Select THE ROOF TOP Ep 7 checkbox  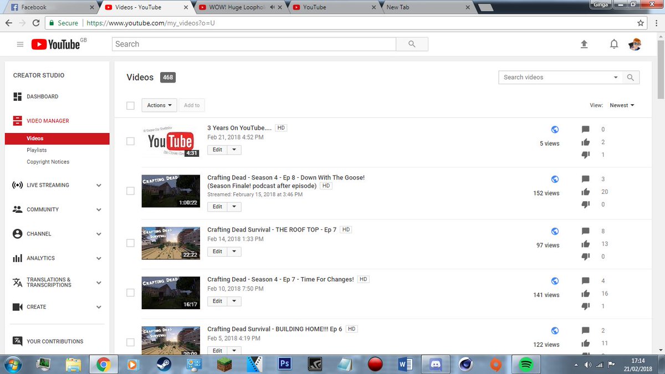[x=130, y=243]
